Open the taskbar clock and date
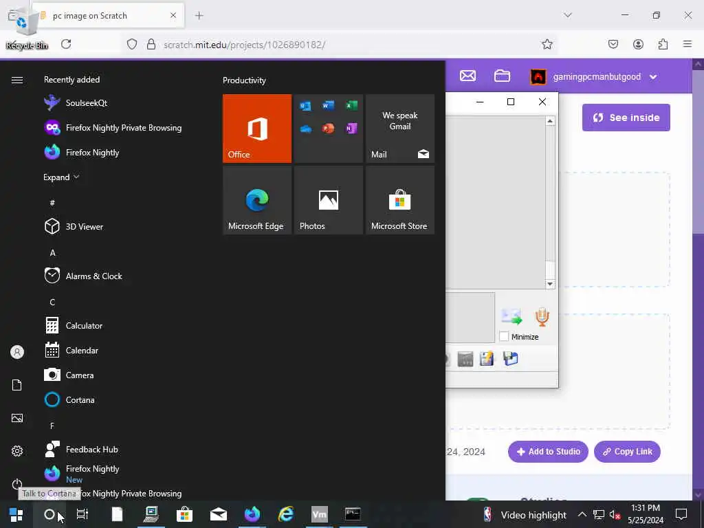The width and height of the screenshot is (704, 528). click(x=645, y=514)
